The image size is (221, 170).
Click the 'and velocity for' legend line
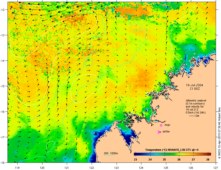click(195, 106)
